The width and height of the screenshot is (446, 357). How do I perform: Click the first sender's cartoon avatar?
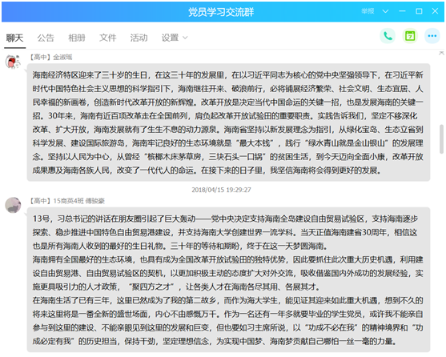point(13,62)
